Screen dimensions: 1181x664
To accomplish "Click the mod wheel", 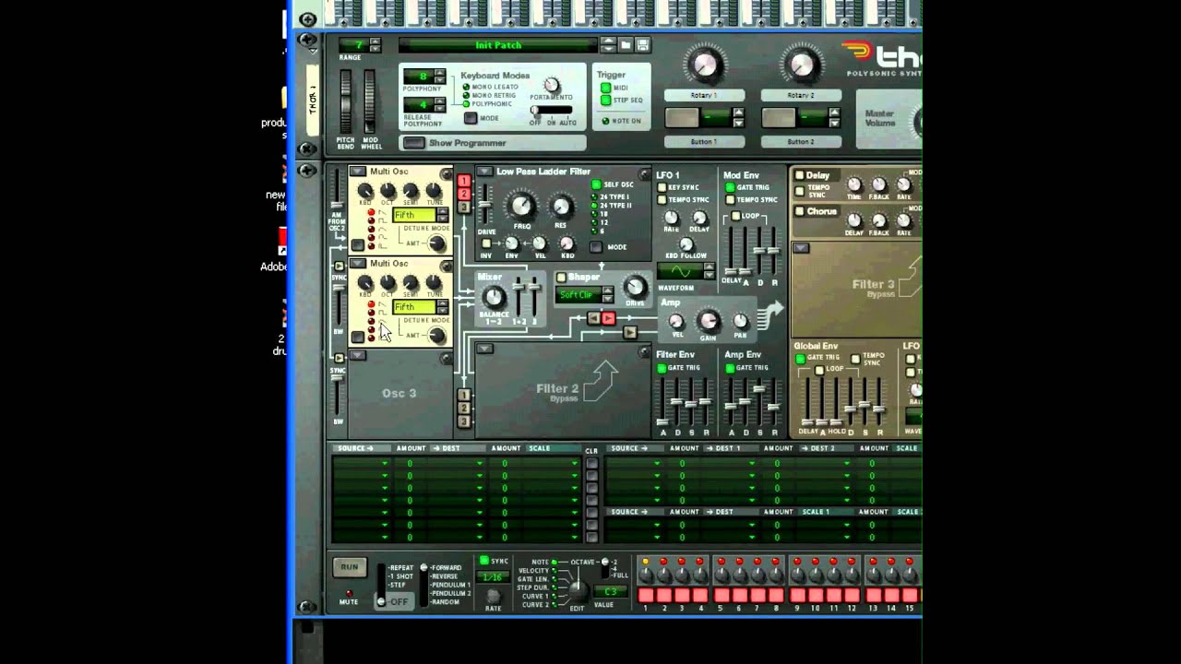I will coord(370,101).
